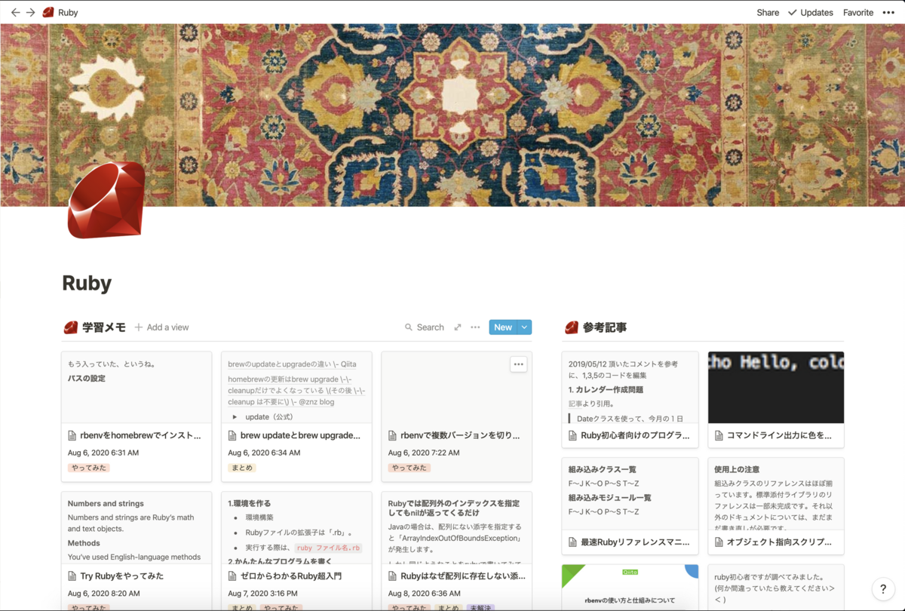Click the large Ruby page heading
This screenshot has width=905, height=611.
click(x=87, y=283)
